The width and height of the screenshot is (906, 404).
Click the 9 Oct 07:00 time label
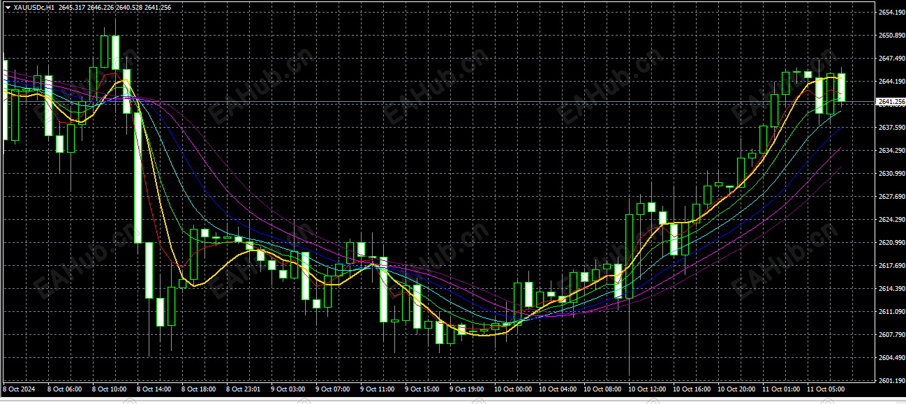(333, 389)
